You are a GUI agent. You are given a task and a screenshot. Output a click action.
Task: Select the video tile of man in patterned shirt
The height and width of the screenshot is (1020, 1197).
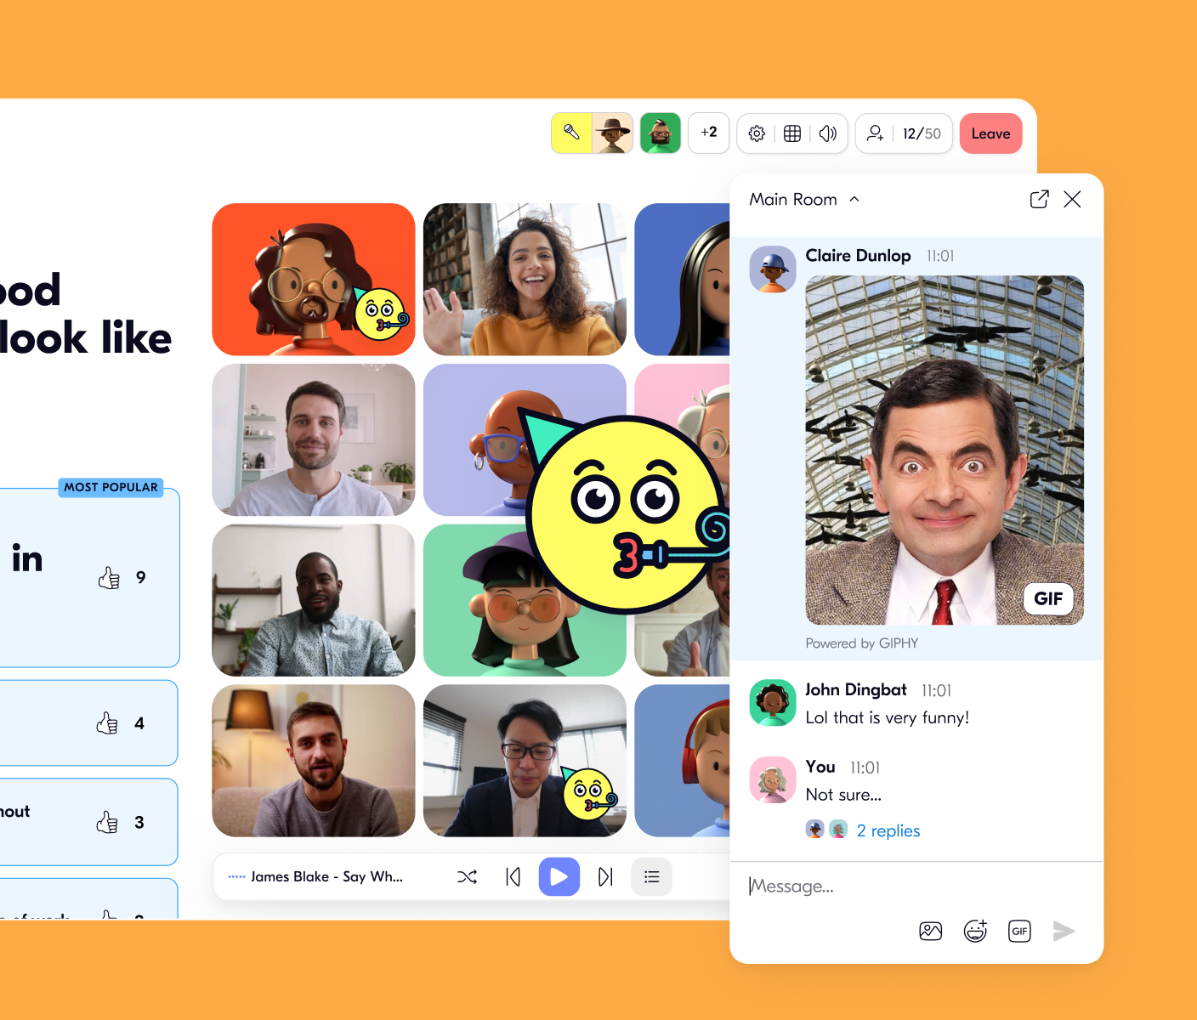[314, 600]
